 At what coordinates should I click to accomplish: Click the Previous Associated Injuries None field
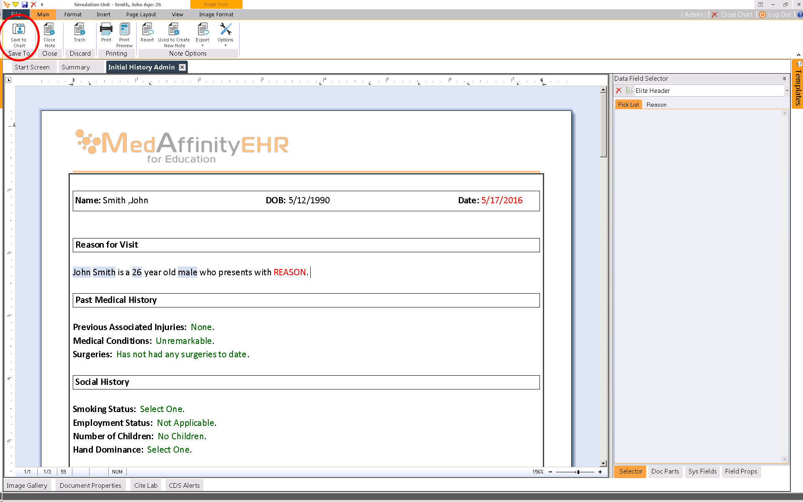click(x=201, y=327)
